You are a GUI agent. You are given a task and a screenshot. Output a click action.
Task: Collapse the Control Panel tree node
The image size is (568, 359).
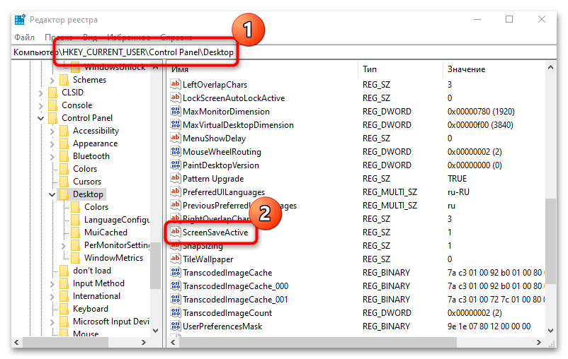tap(41, 118)
